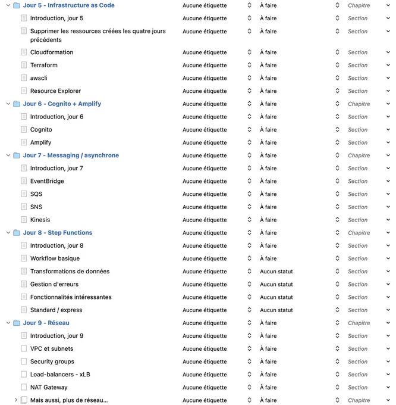
Task: Open status stepper for Gestion d'erreurs row
Action: coord(337,284)
